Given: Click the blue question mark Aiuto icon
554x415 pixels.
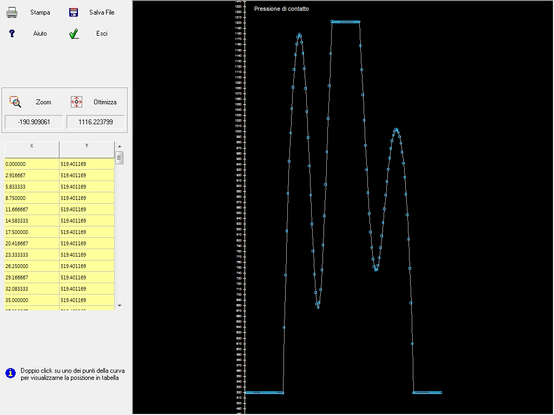Looking at the screenshot, I should (x=12, y=34).
